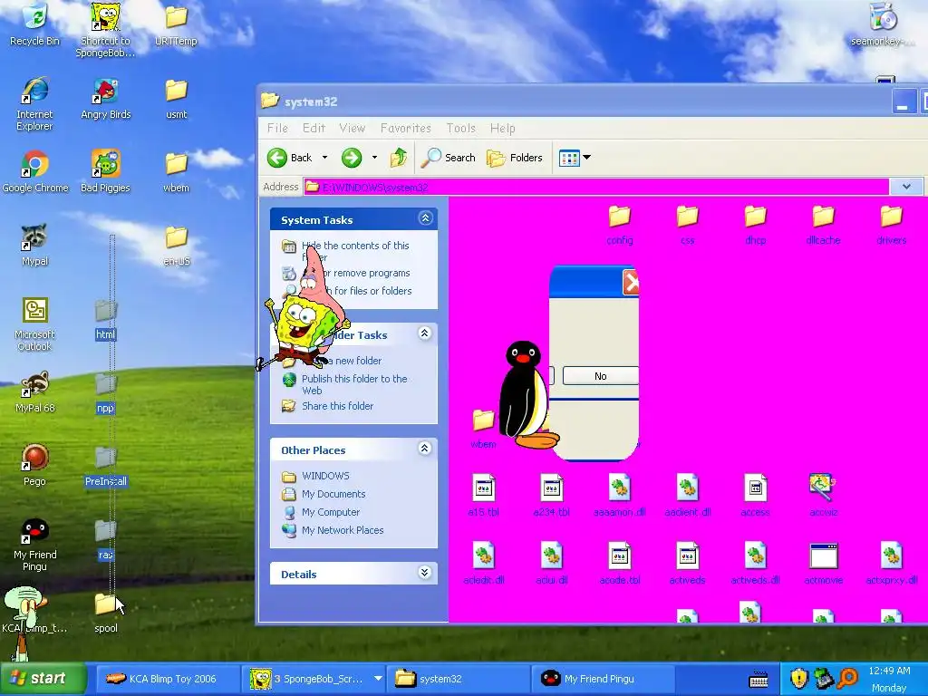Image resolution: width=928 pixels, height=696 pixels.
Task: Open the seamonkey icon on the desktop
Action: [x=884, y=24]
